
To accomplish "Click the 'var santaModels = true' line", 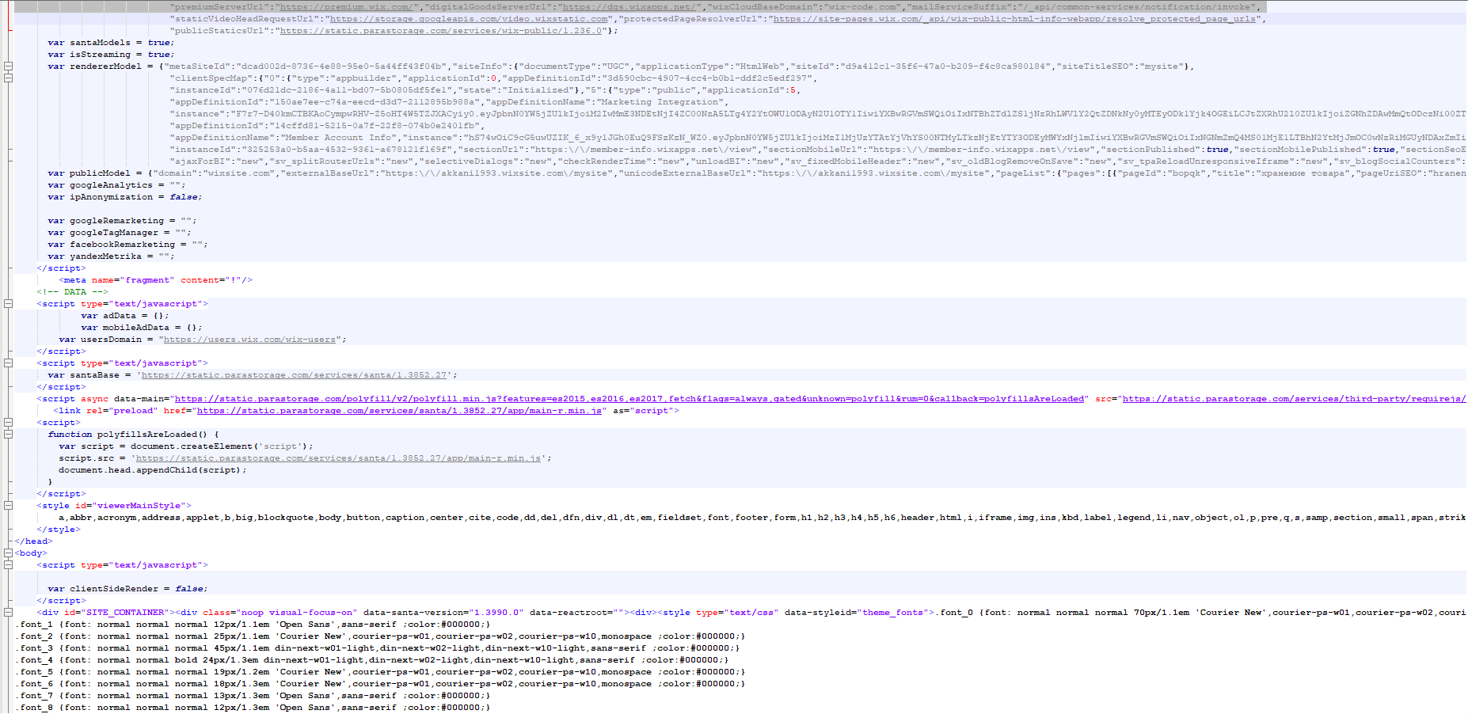I will [111, 43].
